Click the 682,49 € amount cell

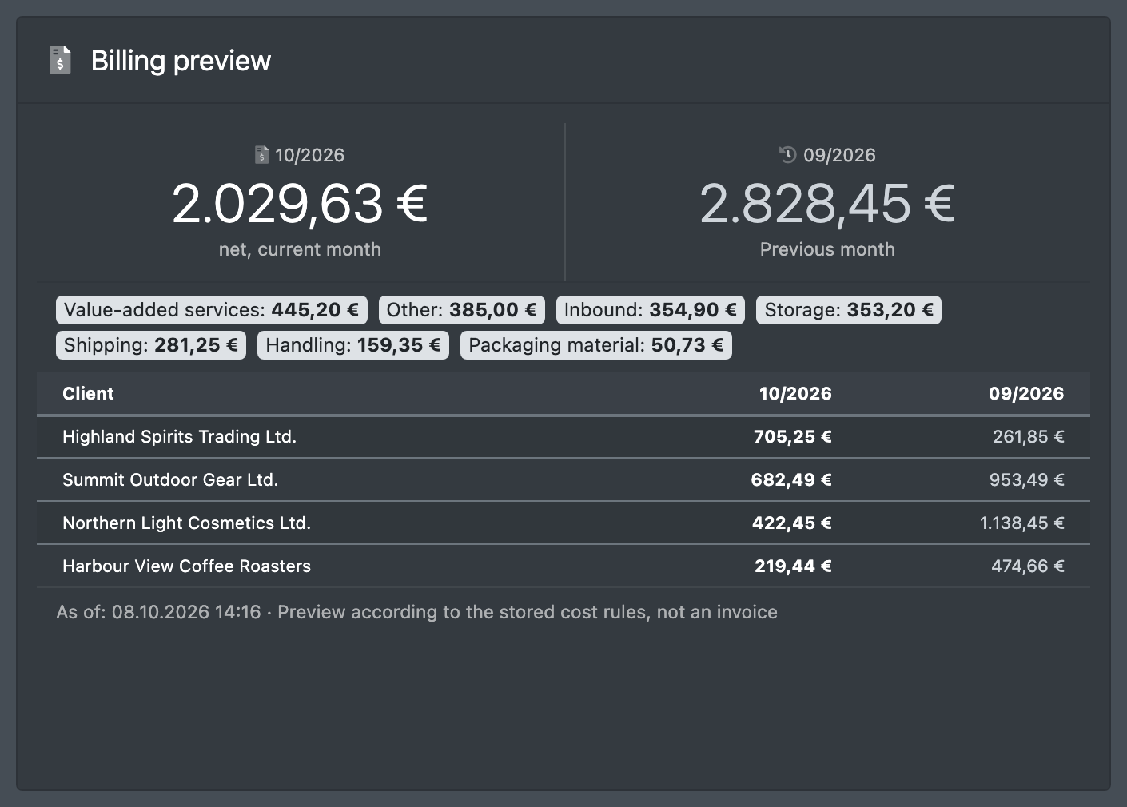(x=791, y=480)
